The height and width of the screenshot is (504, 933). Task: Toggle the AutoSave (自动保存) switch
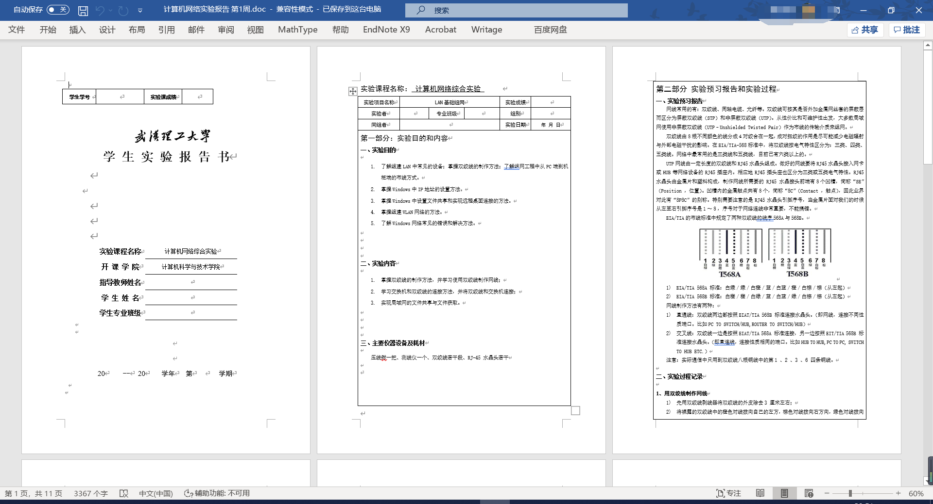[x=58, y=10]
